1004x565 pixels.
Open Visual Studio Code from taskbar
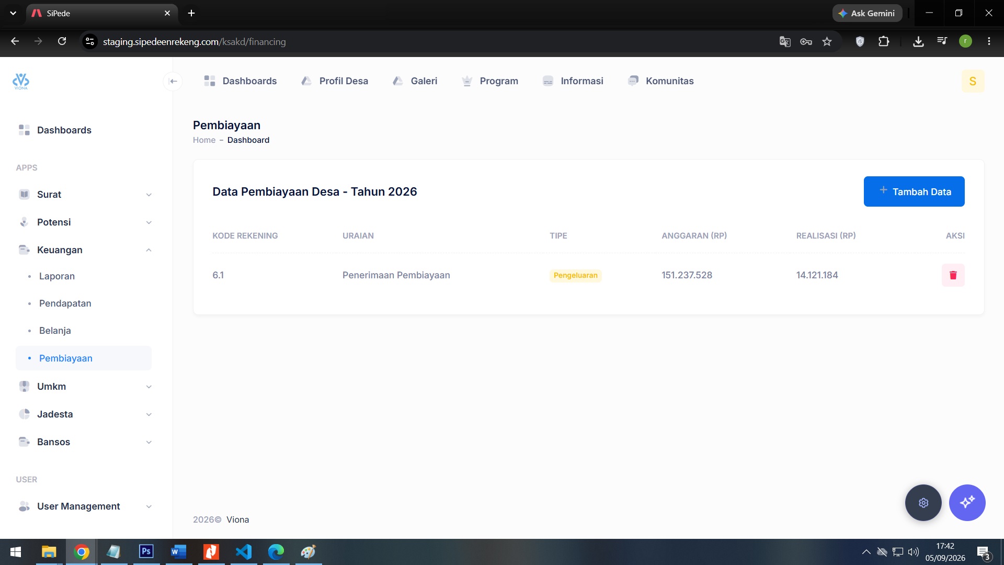click(244, 552)
